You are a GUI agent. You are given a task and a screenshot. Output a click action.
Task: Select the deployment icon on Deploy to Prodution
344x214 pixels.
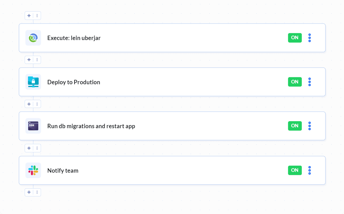33,82
